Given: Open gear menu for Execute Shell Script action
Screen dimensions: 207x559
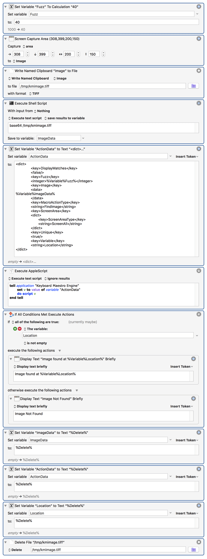Looking at the screenshot, I should coord(199,103).
